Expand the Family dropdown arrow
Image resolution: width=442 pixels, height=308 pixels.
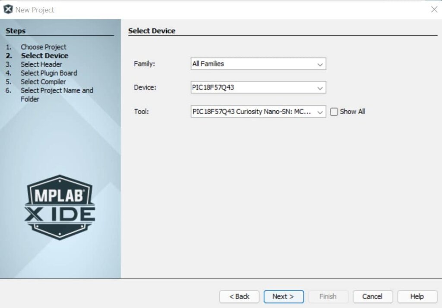(x=320, y=64)
